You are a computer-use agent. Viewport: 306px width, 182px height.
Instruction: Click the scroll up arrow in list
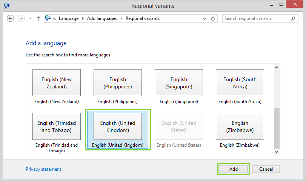pyautogui.click(x=277, y=68)
